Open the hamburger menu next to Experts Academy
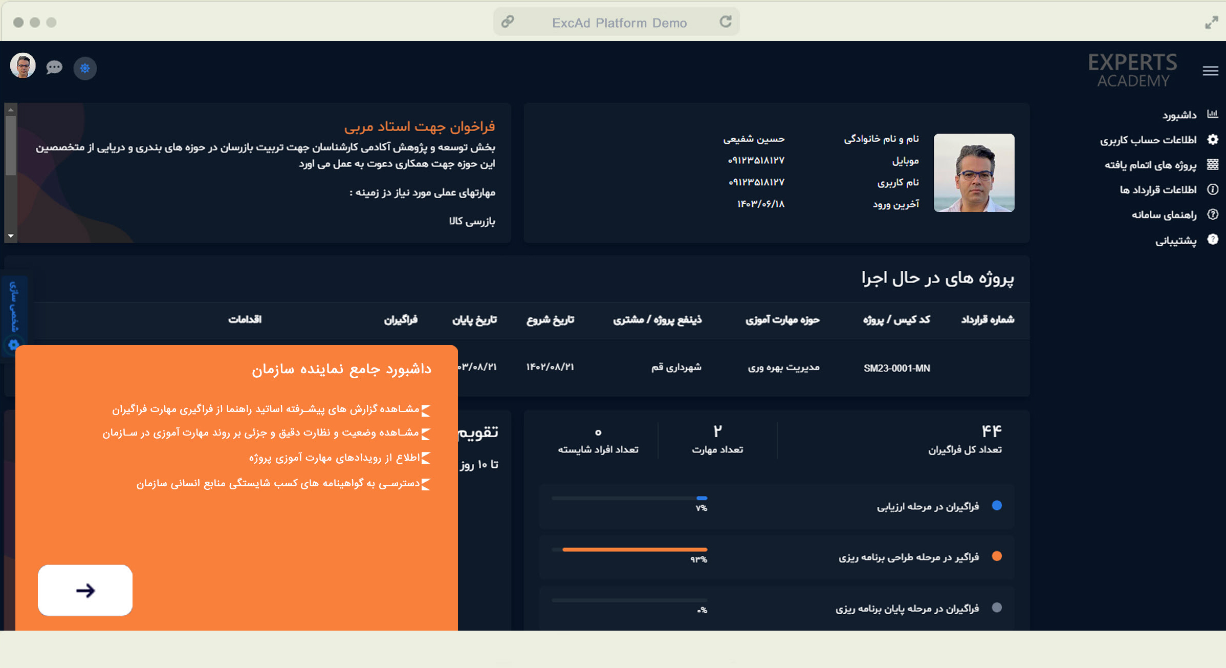The image size is (1226, 668). (x=1210, y=71)
